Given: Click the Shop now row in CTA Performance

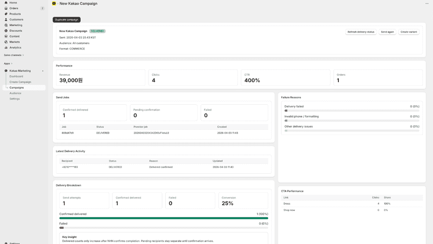Looking at the screenshot, I should pos(352,210).
